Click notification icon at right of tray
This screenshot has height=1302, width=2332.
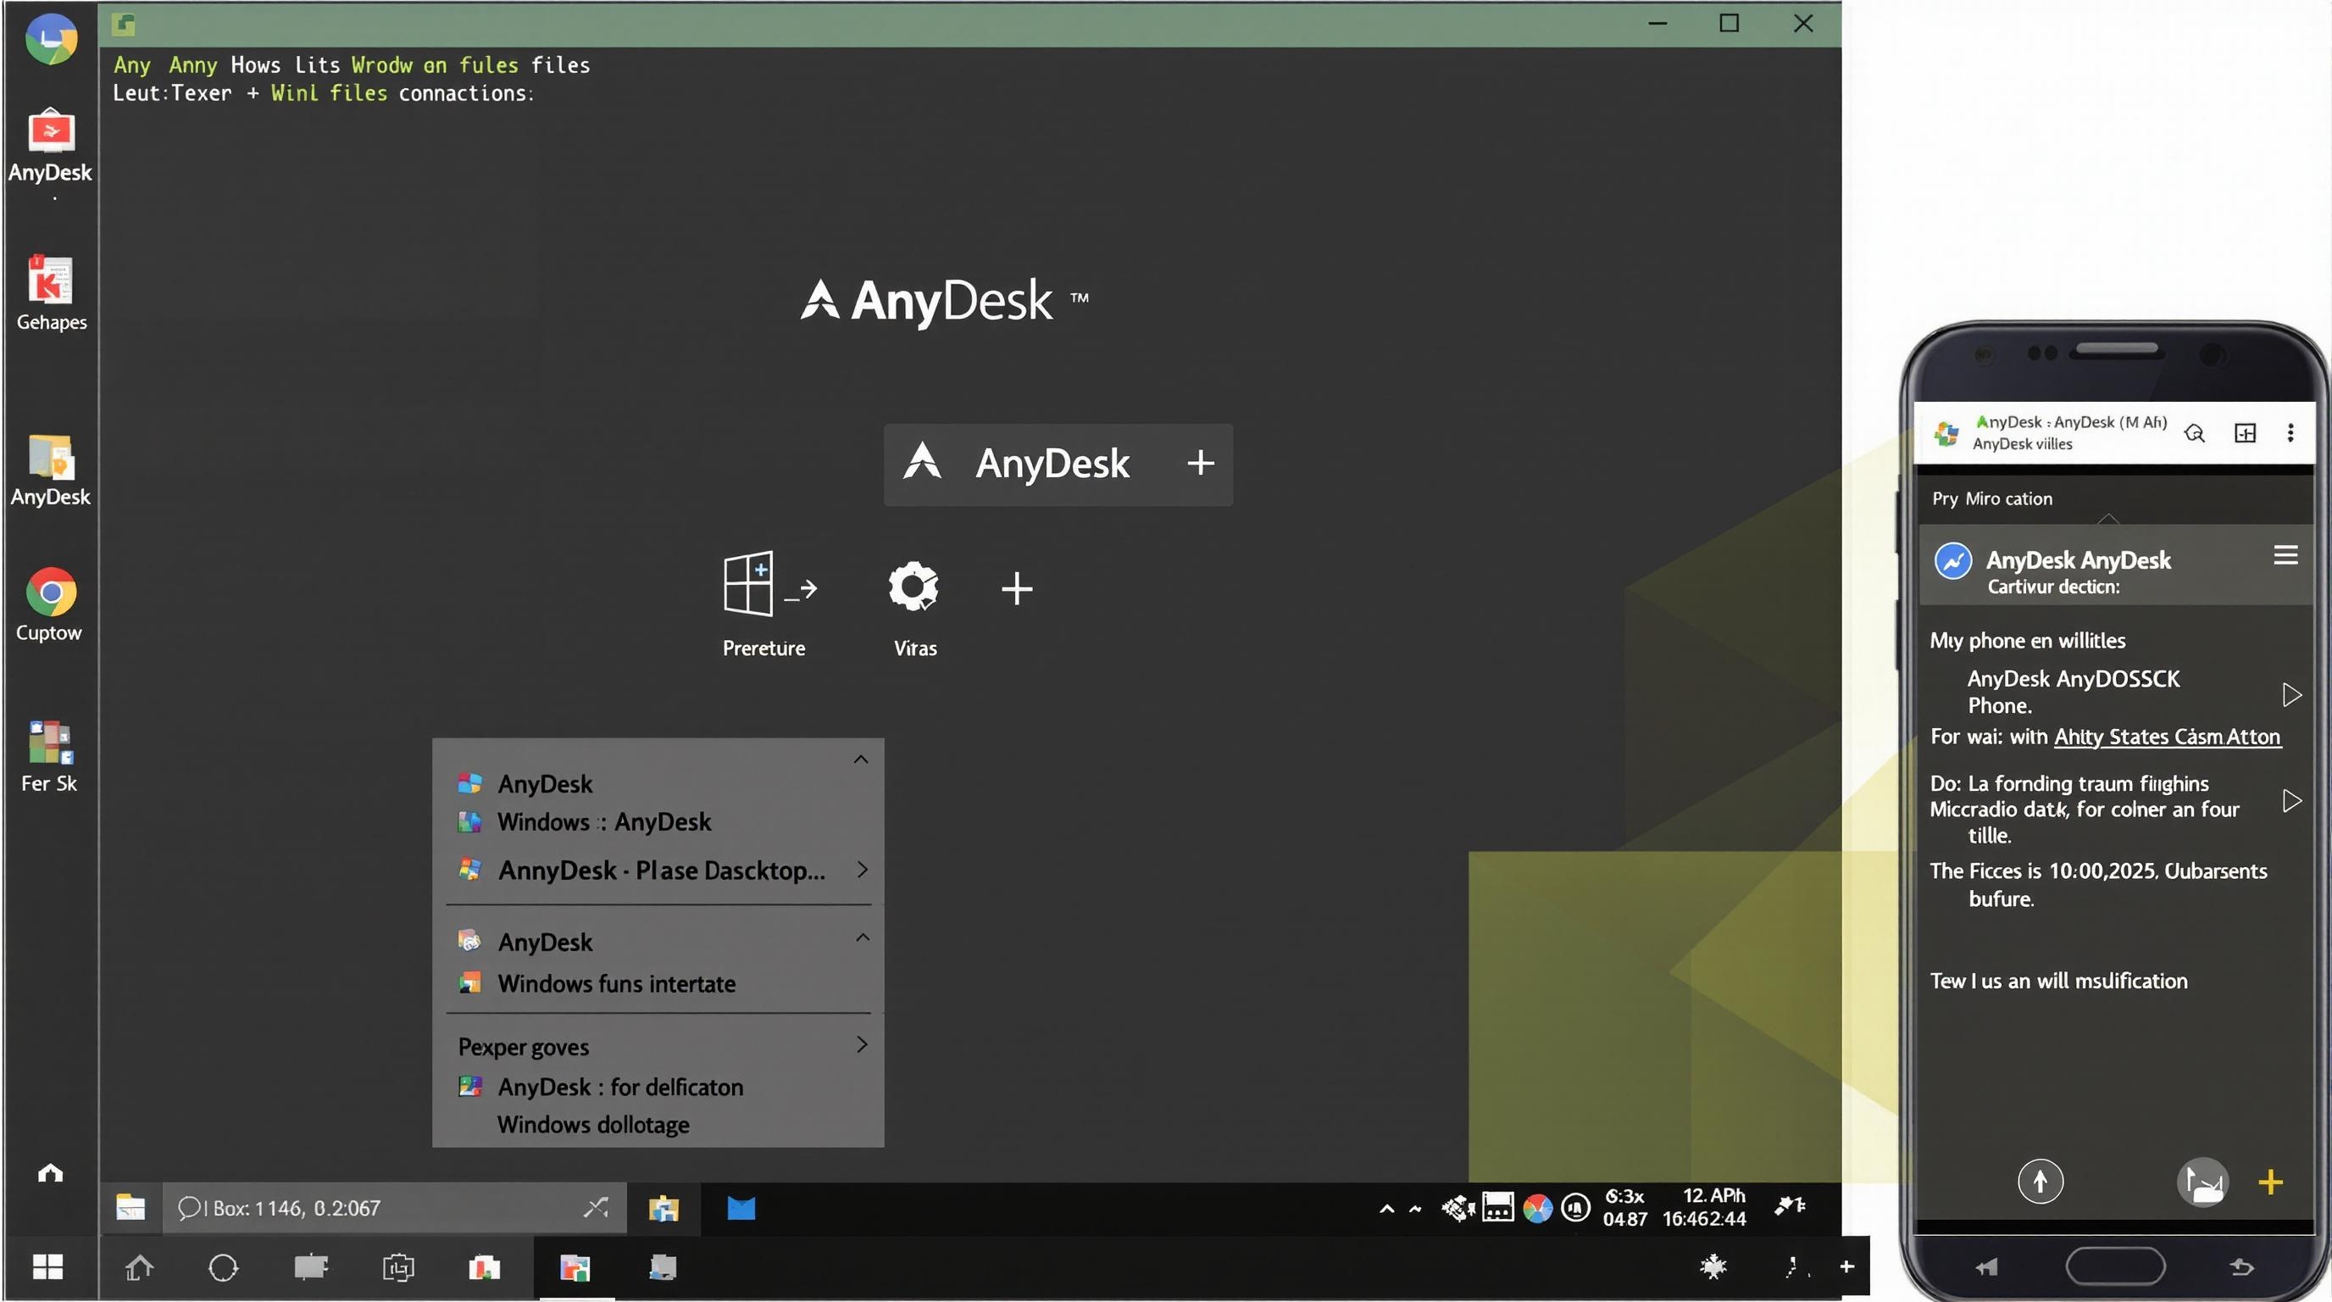coord(1790,1205)
